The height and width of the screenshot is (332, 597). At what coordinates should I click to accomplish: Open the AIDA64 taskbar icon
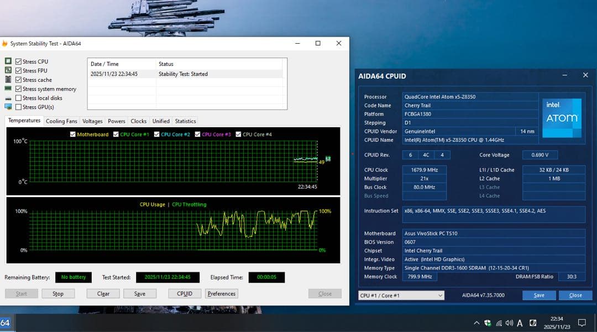pyautogui.click(x=5, y=323)
